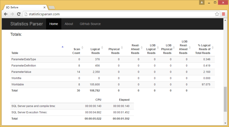This screenshot has width=229, height=127.
Task: Click the Elapsed column header
Action: tap(124, 100)
